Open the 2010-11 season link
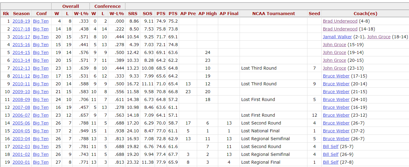The image size is (409, 167). 21,84
